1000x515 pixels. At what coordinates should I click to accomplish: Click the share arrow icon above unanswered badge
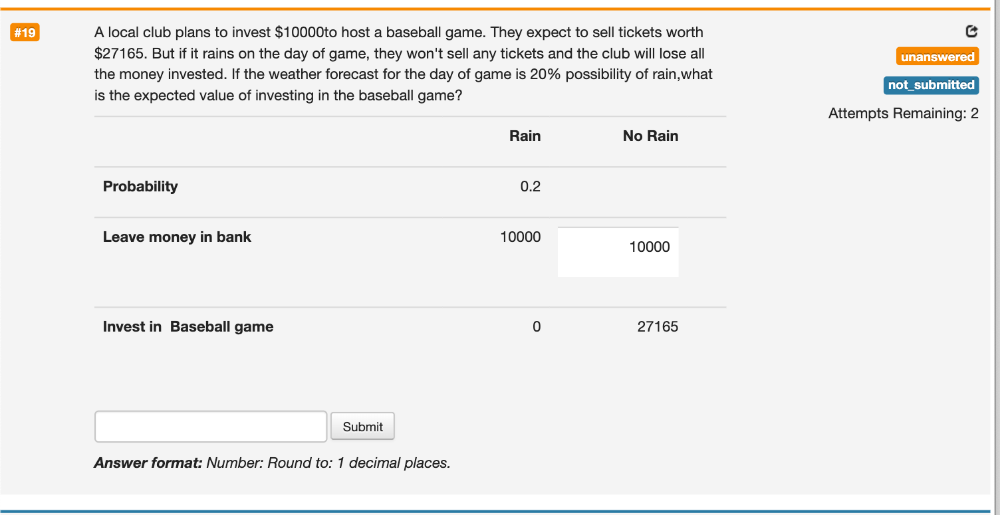pyautogui.click(x=971, y=31)
